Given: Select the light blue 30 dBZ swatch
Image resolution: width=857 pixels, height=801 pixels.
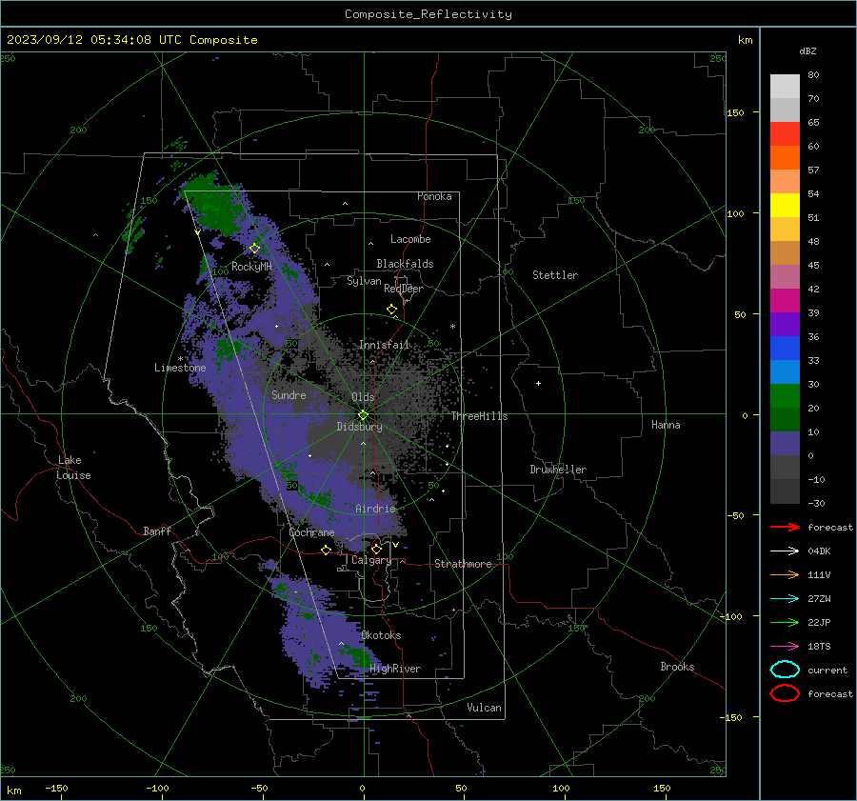Looking at the screenshot, I should [785, 371].
